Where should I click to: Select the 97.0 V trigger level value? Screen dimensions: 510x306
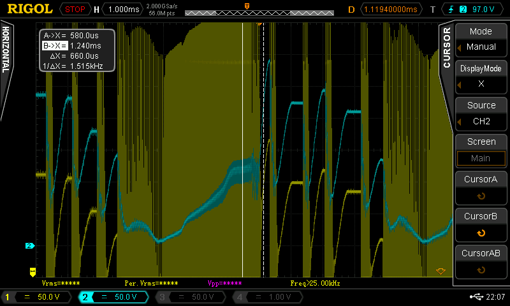(x=483, y=9)
